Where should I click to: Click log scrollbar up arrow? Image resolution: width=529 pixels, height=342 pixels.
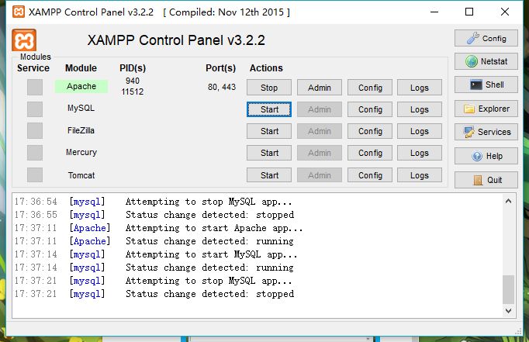[x=508, y=202]
